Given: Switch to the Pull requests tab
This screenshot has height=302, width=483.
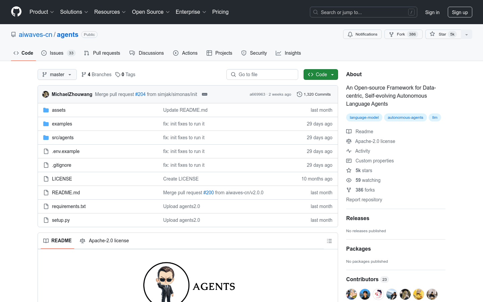Looking at the screenshot, I should click(x=102, y=53).
